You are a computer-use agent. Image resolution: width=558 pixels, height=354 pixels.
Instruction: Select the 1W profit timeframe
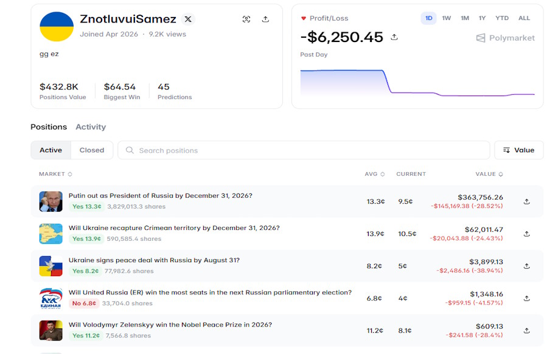tap(446, 18)
